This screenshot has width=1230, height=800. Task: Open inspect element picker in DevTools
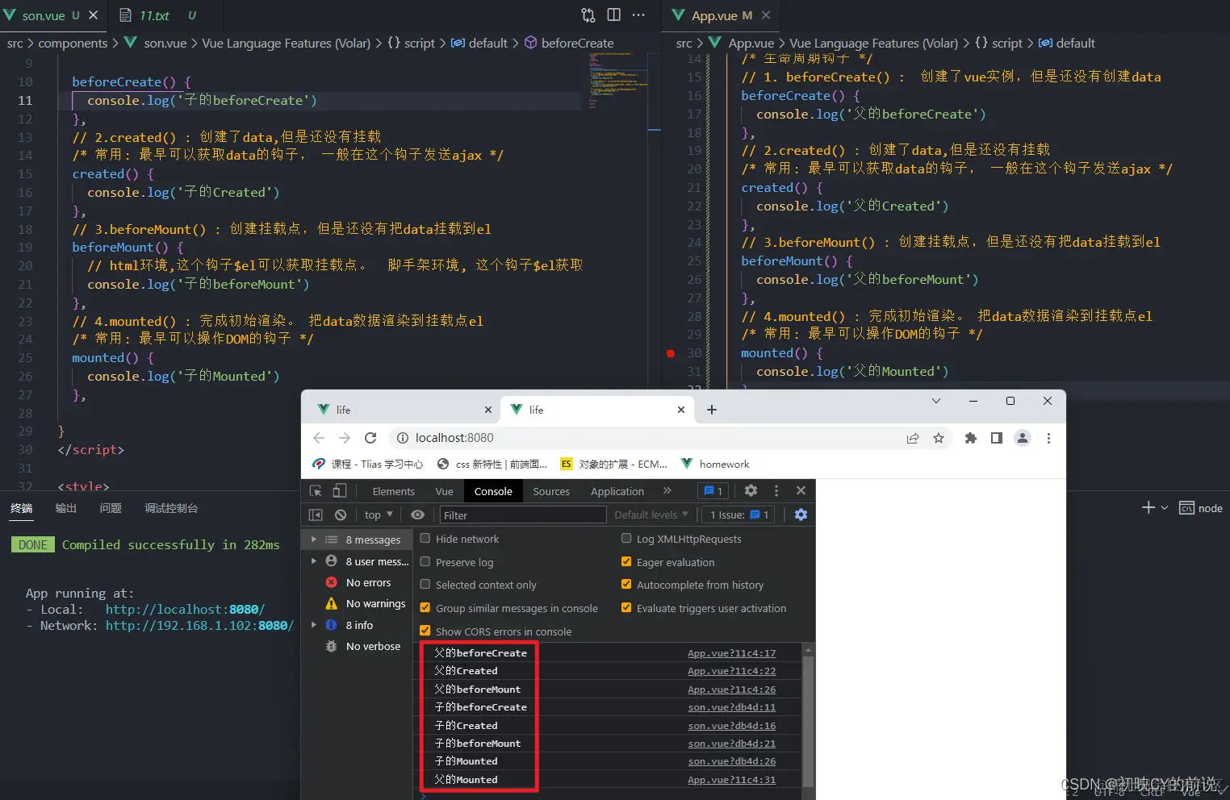[x=316, y=490]
